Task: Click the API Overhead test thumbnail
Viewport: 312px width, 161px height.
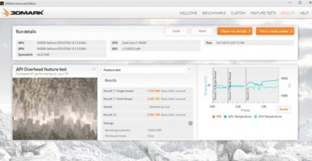Action: coord(55,108)
